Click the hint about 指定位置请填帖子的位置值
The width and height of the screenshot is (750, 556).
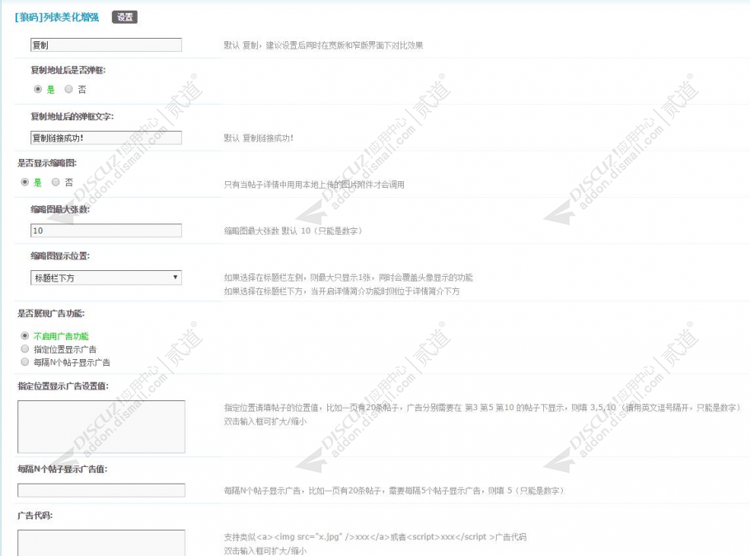(x=484, y=408)
